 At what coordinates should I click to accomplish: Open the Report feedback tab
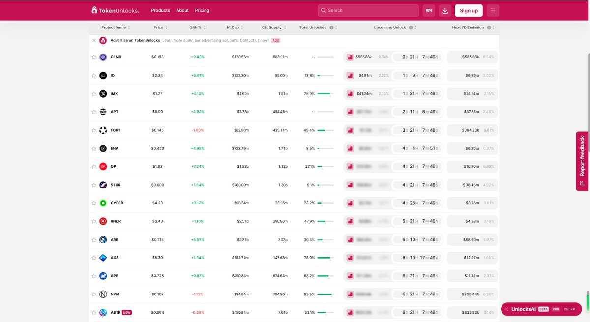pos(582,161)
